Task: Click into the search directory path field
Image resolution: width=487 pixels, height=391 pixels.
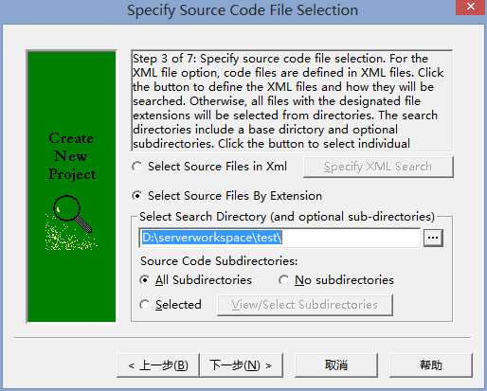Action: 280,238
